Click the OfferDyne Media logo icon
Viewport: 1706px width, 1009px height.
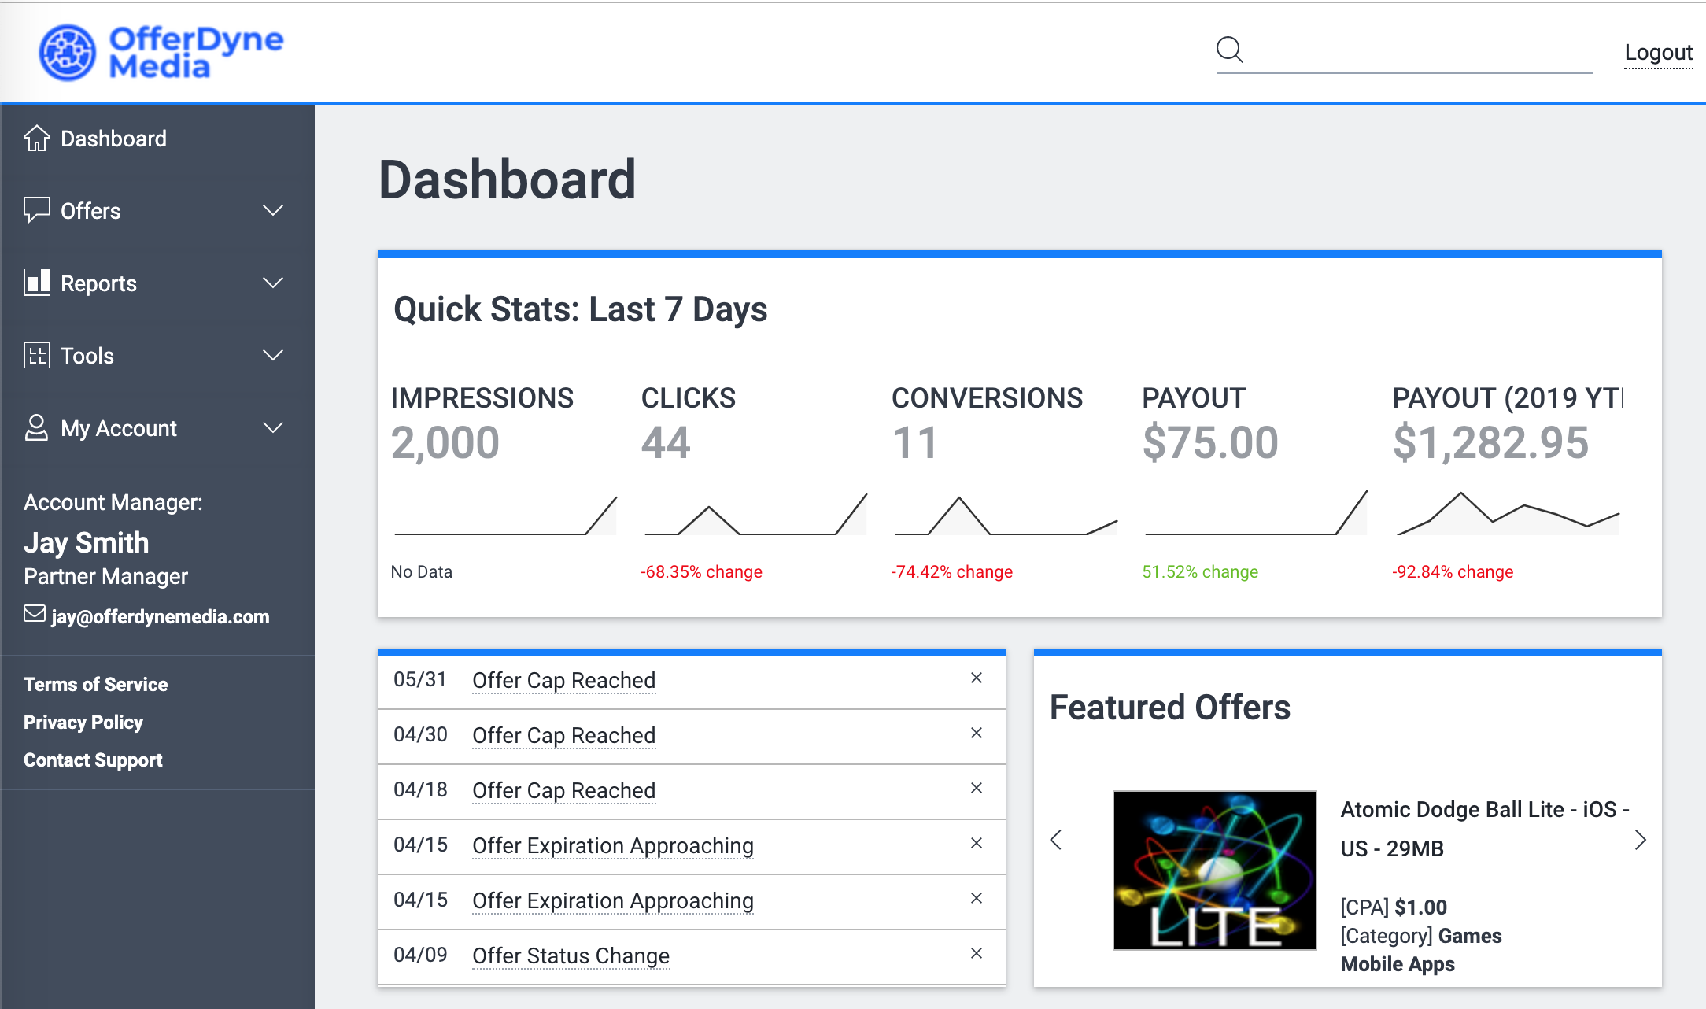(66, 47)
